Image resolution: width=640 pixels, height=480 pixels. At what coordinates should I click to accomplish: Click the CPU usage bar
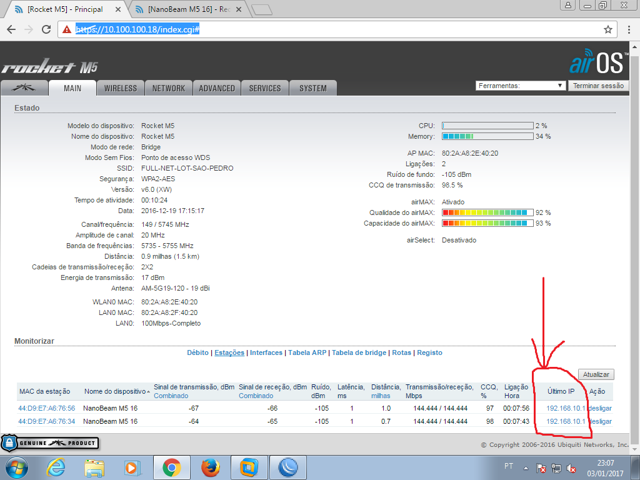(487, 126)
